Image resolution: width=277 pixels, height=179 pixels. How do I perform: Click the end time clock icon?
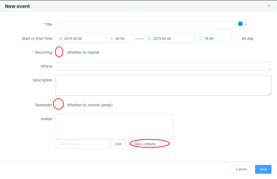click(201, 39)
